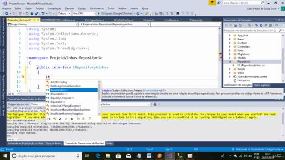Image resolution: width=285 pixels, height=160 pixels.
Task: Open Microsoft Edge from the taskbar
Action: point(98,156)
